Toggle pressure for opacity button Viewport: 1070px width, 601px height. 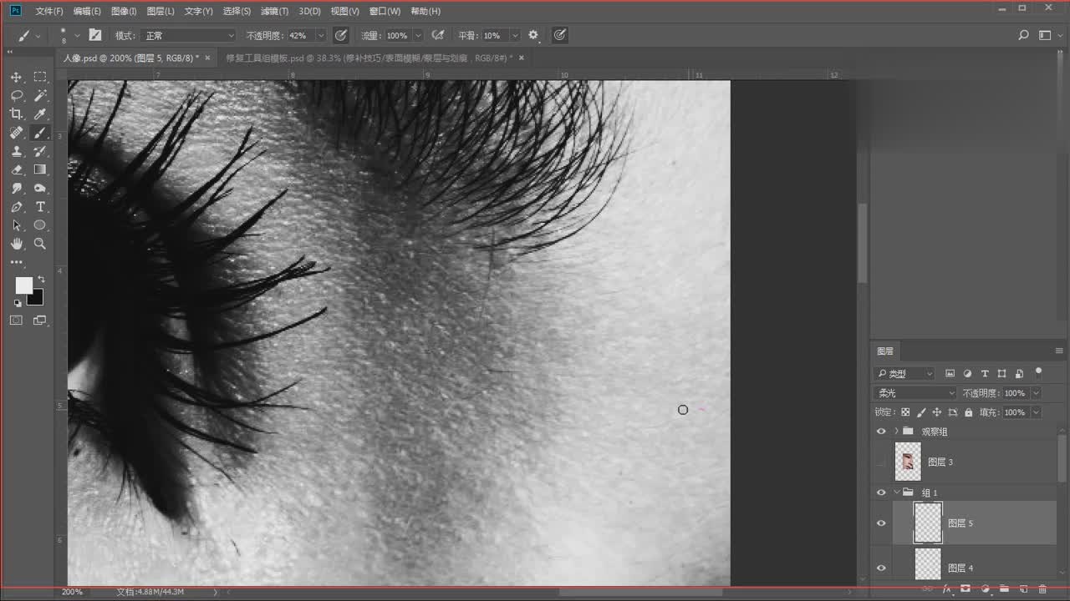click(340, 36)
